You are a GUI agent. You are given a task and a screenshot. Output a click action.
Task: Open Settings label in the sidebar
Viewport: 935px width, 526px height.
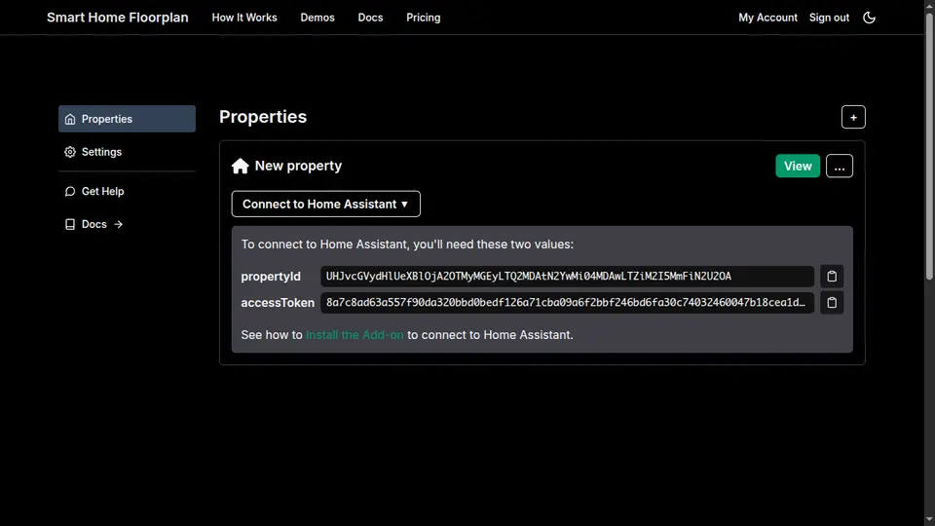[x=101, y=152]
